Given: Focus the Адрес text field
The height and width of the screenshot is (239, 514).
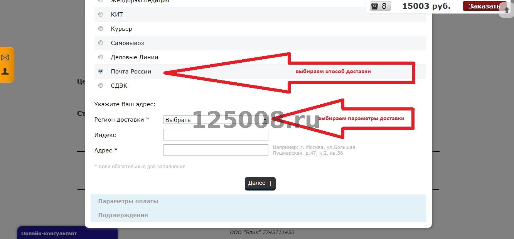Looking at the screenshot, I should [216, 150].
